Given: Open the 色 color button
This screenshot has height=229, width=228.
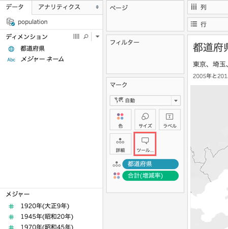Looking at the screenshot, I should [120, 120].
